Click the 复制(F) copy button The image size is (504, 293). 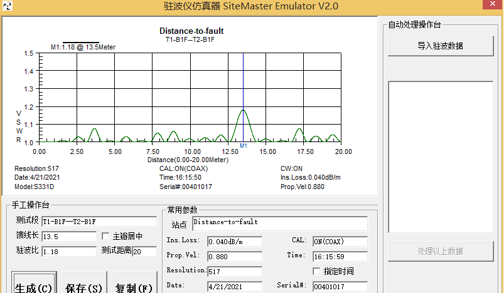[x=134, y=287]
